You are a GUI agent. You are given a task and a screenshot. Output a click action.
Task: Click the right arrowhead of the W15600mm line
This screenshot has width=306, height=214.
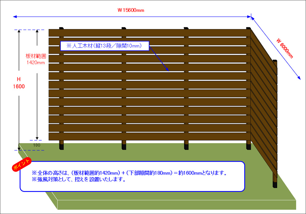point(249,17)
